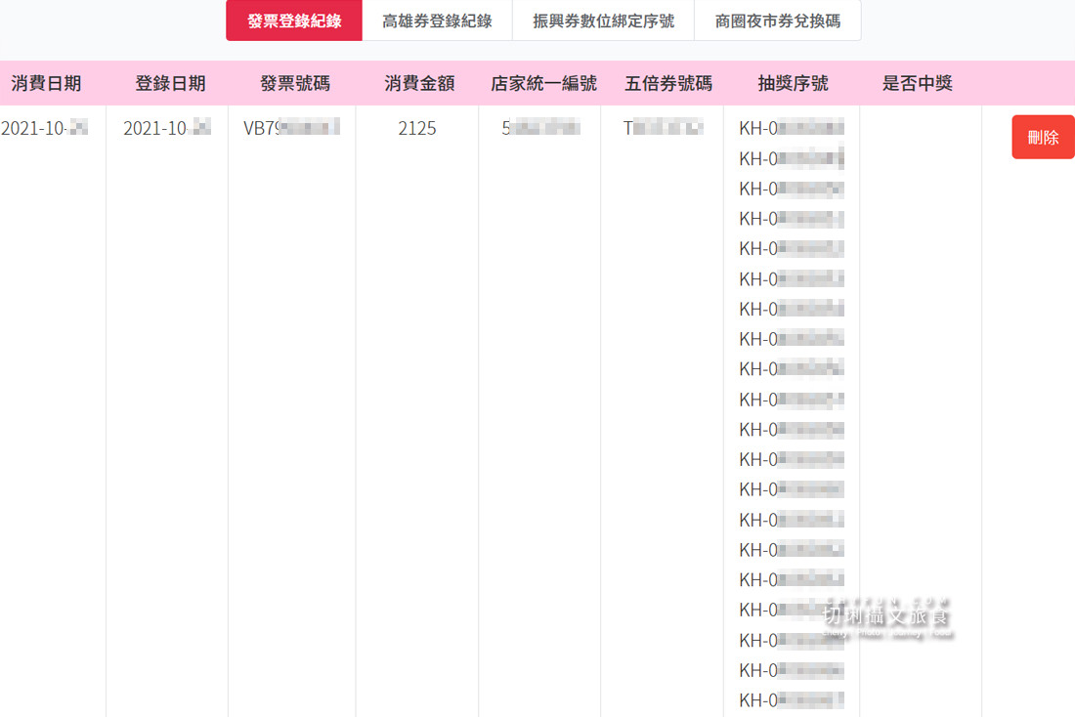The image size is (1075, 717).
Task: Select the 五倍券號碼 column header
Action: pyautogui.click(x=668, y=83)
